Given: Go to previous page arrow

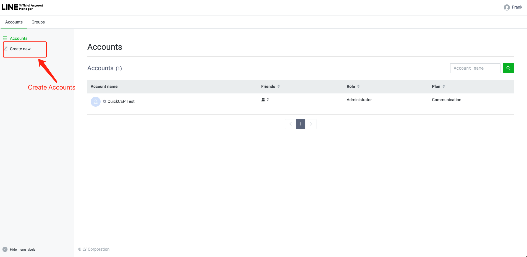Looking at the screenshot, I should click(290, 124).
